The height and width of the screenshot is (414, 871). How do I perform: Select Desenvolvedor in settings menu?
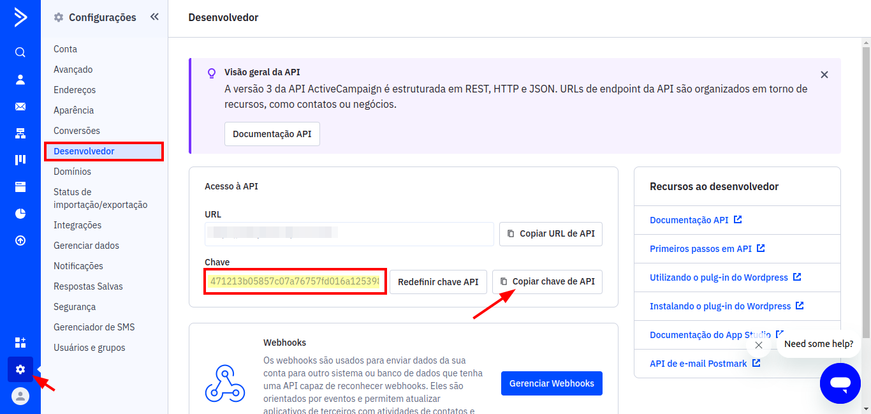84,151
